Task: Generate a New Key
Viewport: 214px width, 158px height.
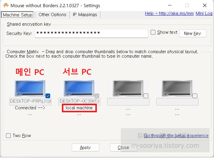Action: tap(192, 33)
